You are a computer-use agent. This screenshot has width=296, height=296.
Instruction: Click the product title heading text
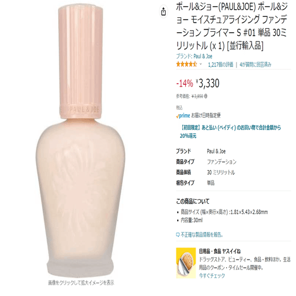click(x=231, y=27)
